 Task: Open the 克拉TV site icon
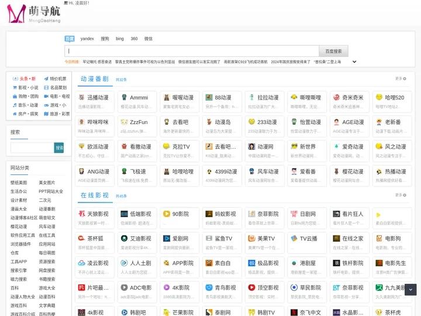167,146
